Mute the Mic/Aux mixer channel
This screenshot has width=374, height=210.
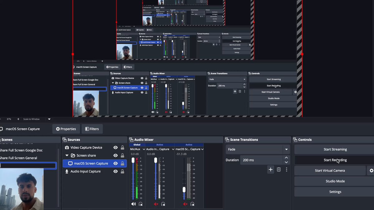(133, 204)
